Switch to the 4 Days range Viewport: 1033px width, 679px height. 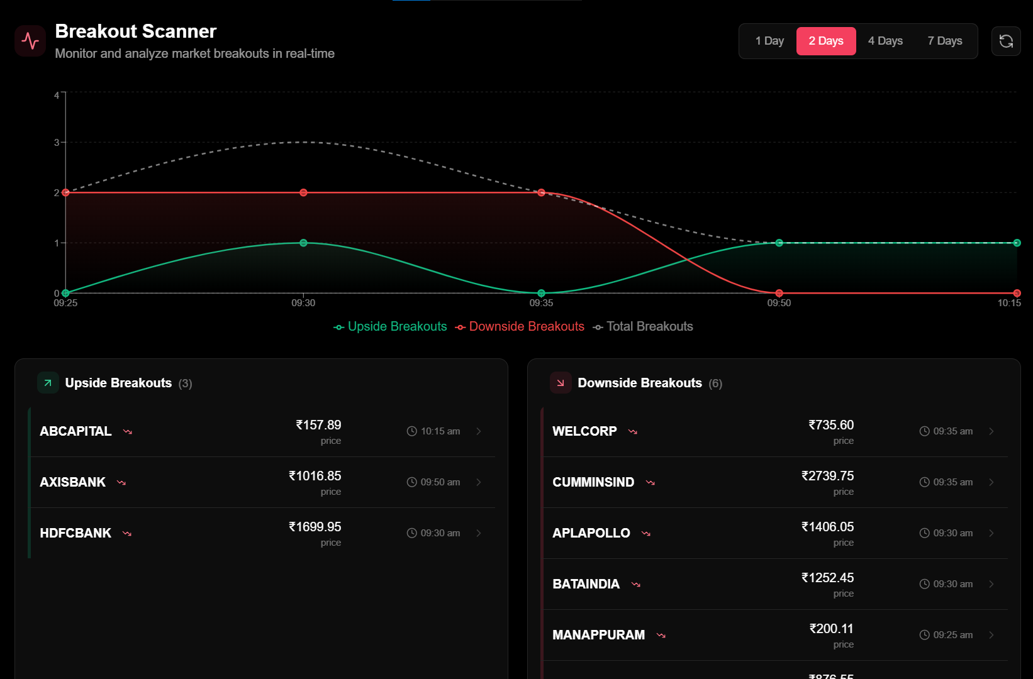pyautogui.click(x=885, y=41)
